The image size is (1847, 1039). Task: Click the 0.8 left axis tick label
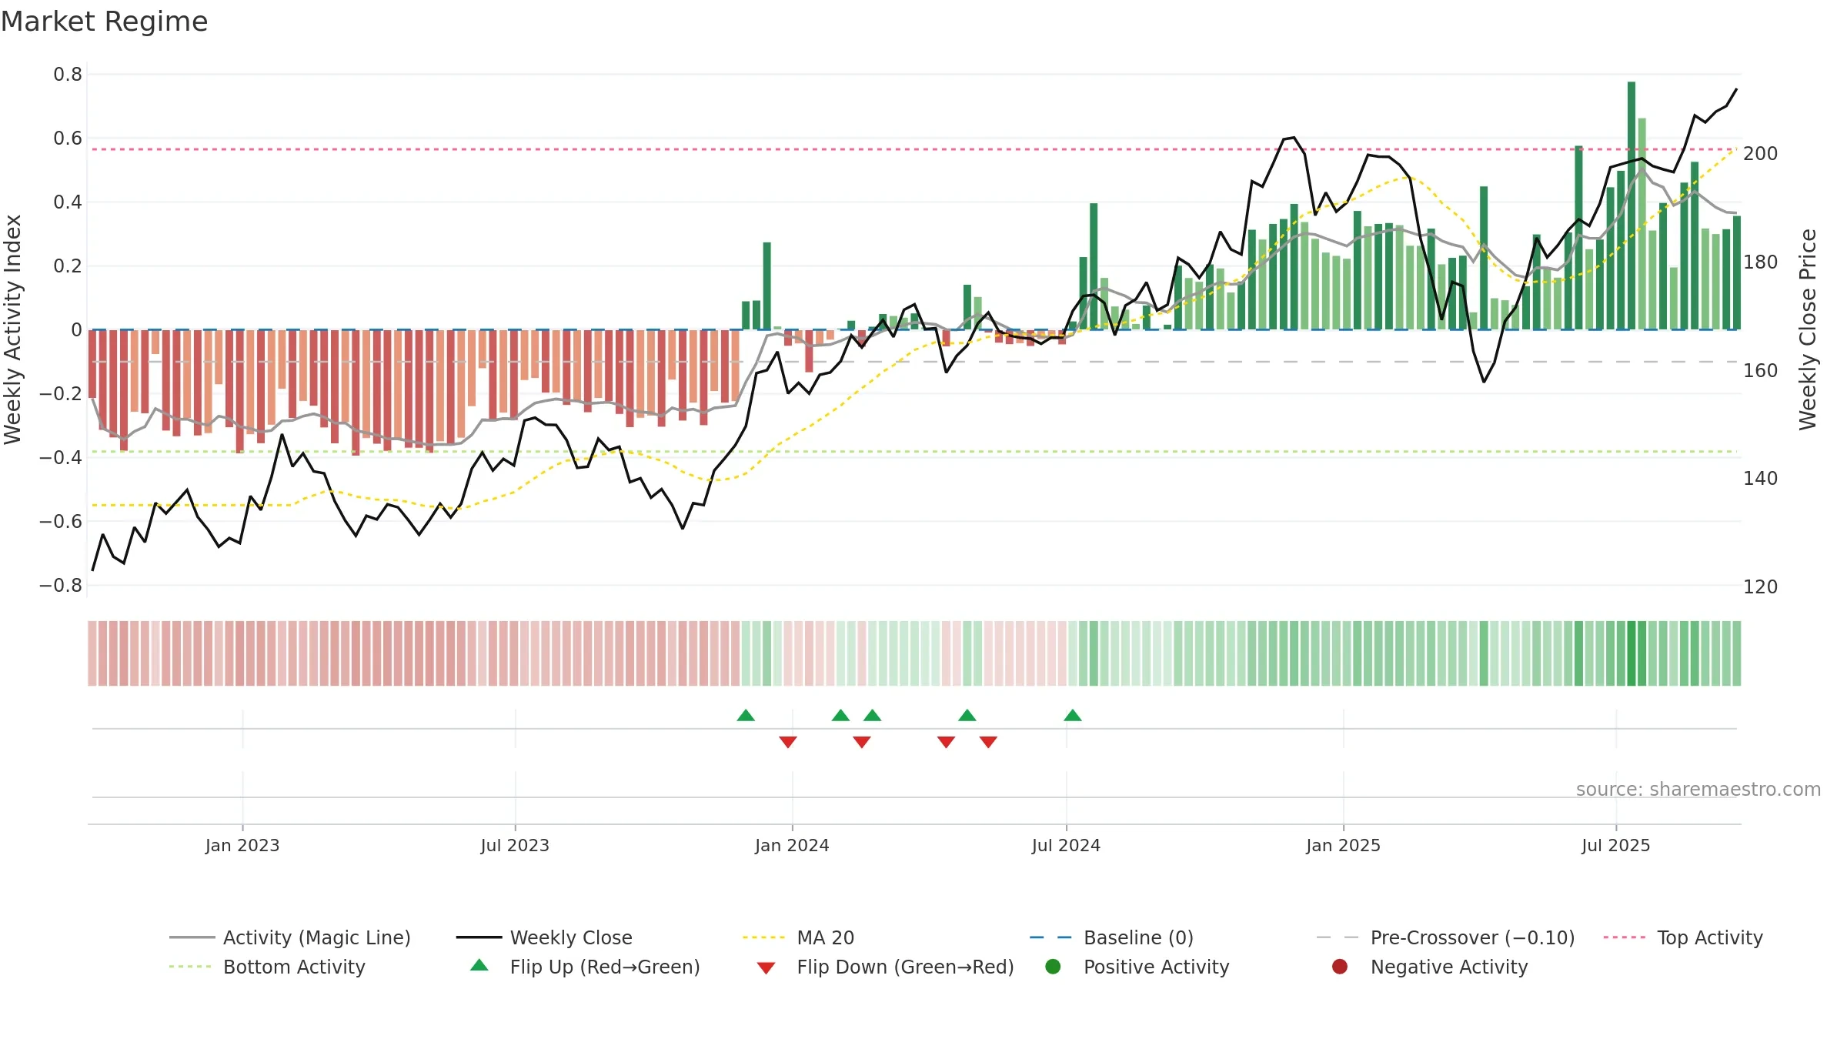click(x=68, y=75)
